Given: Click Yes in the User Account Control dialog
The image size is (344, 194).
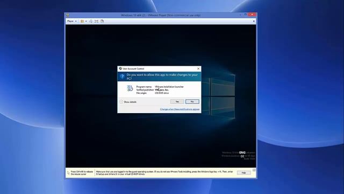Looking at the screenshot, I should pyautogui.click(x=177, y=102).
